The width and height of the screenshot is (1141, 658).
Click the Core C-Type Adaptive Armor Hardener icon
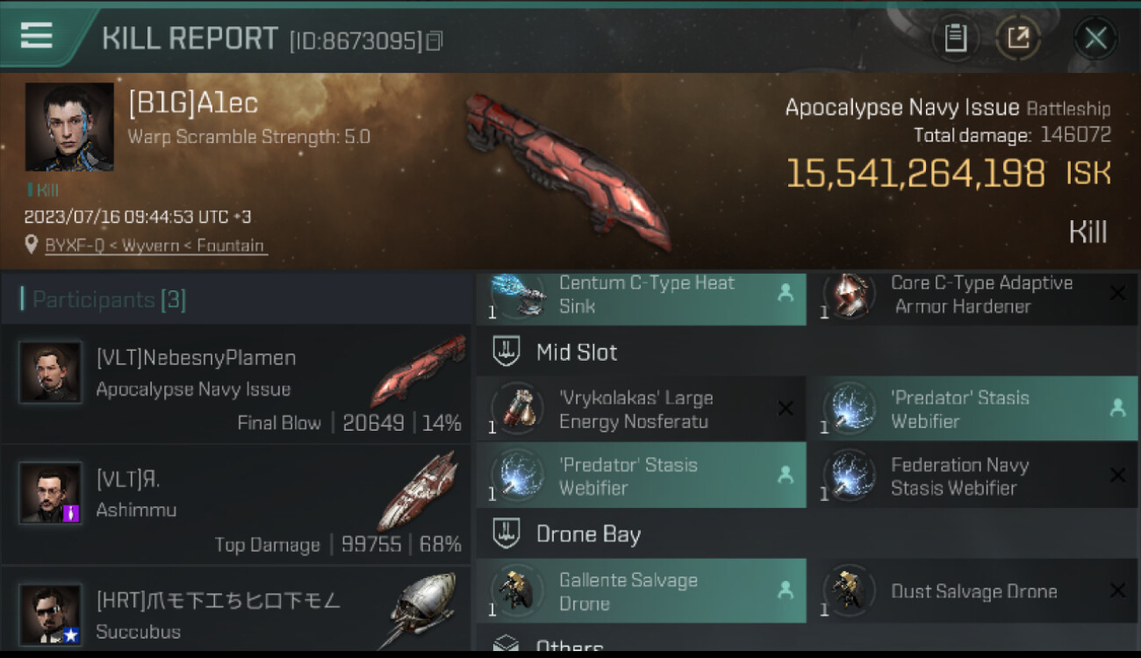pyautogui.click(x=850, y=296)
